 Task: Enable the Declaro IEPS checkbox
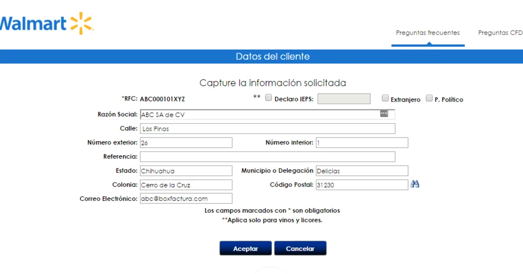(268, 98)
